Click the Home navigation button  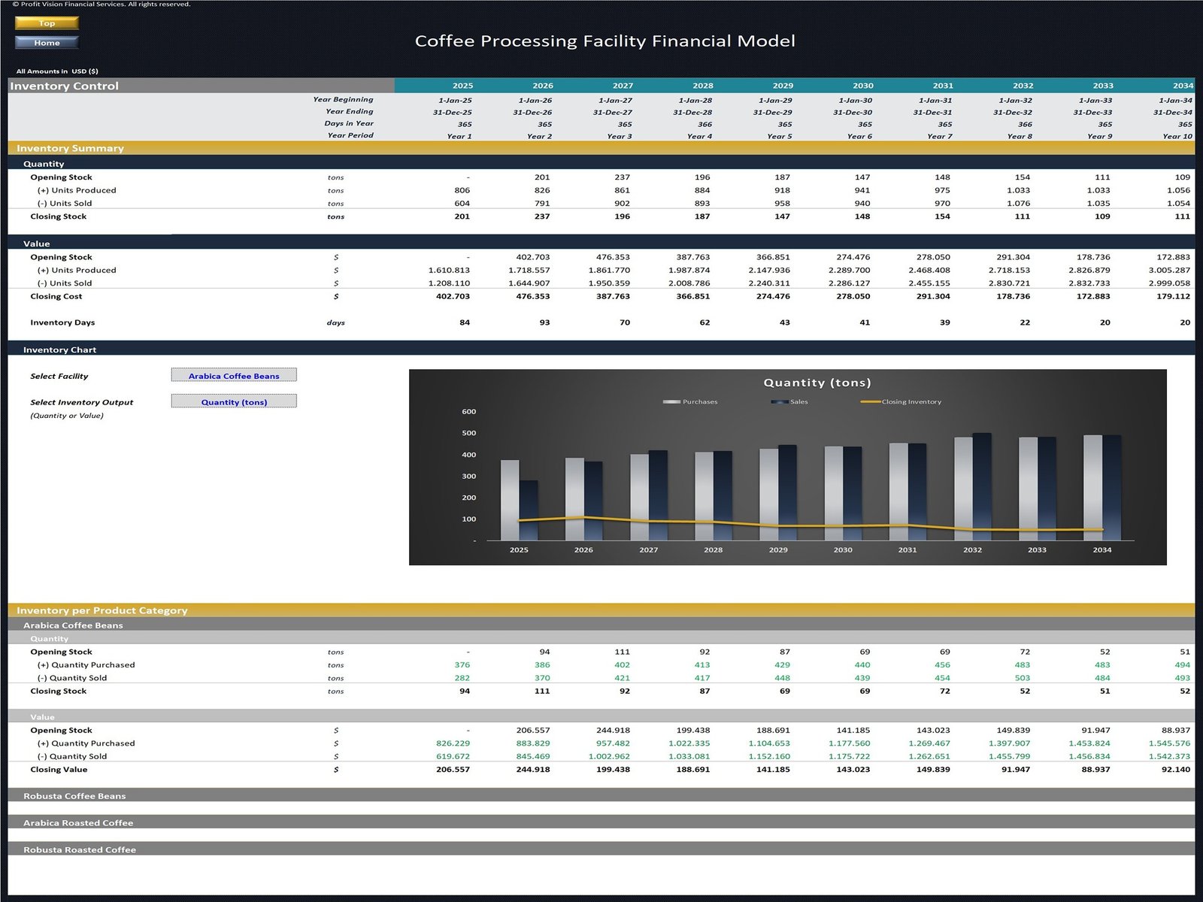pos(47,43)
